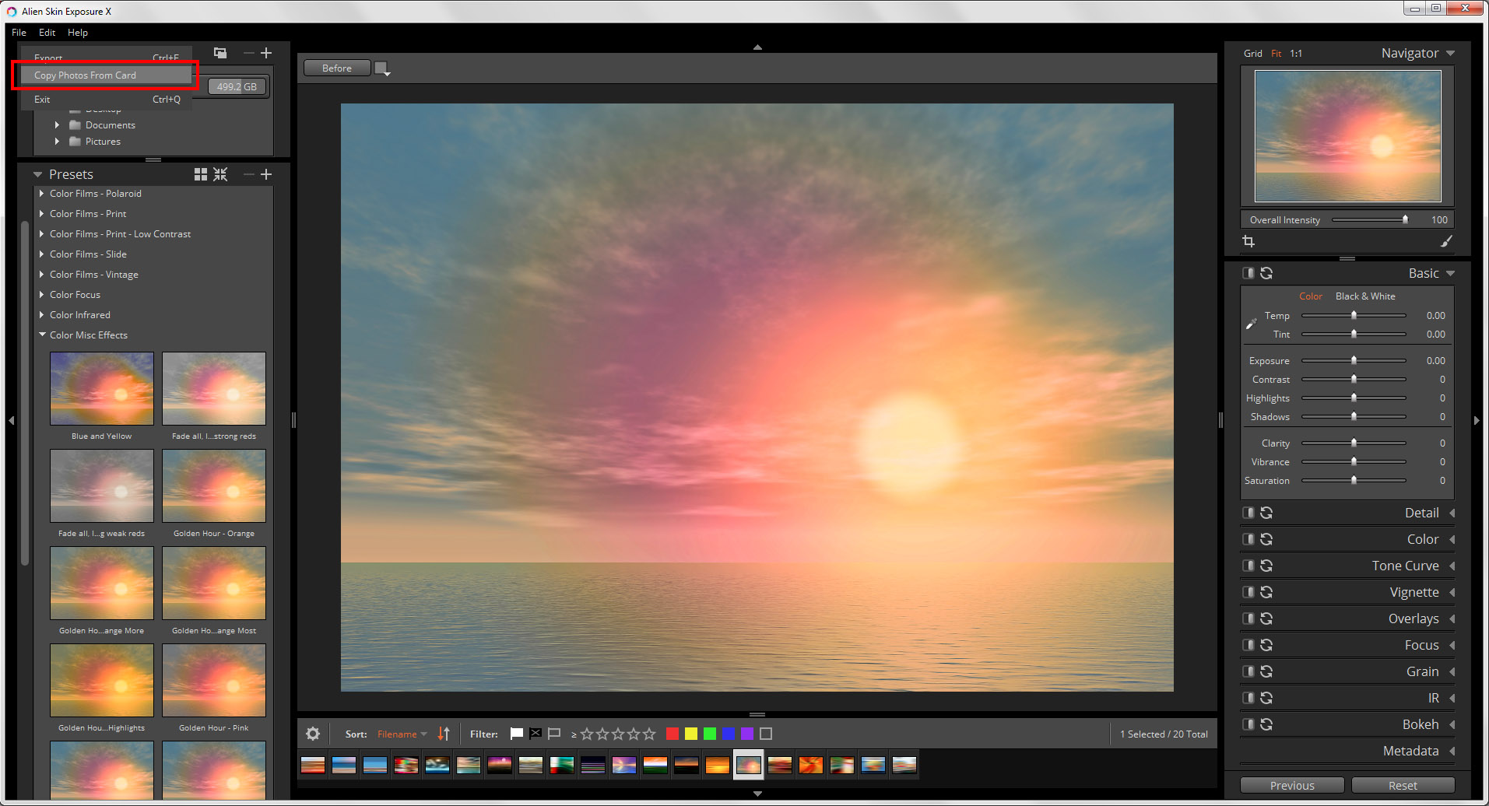Reset the Tone Curve panel settings
Screen dimensions: 1489x806
[1266, 566]
